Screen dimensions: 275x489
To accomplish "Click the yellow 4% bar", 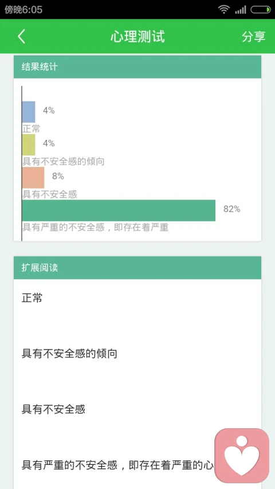I will pyautogui.click(x=29, y=144).
